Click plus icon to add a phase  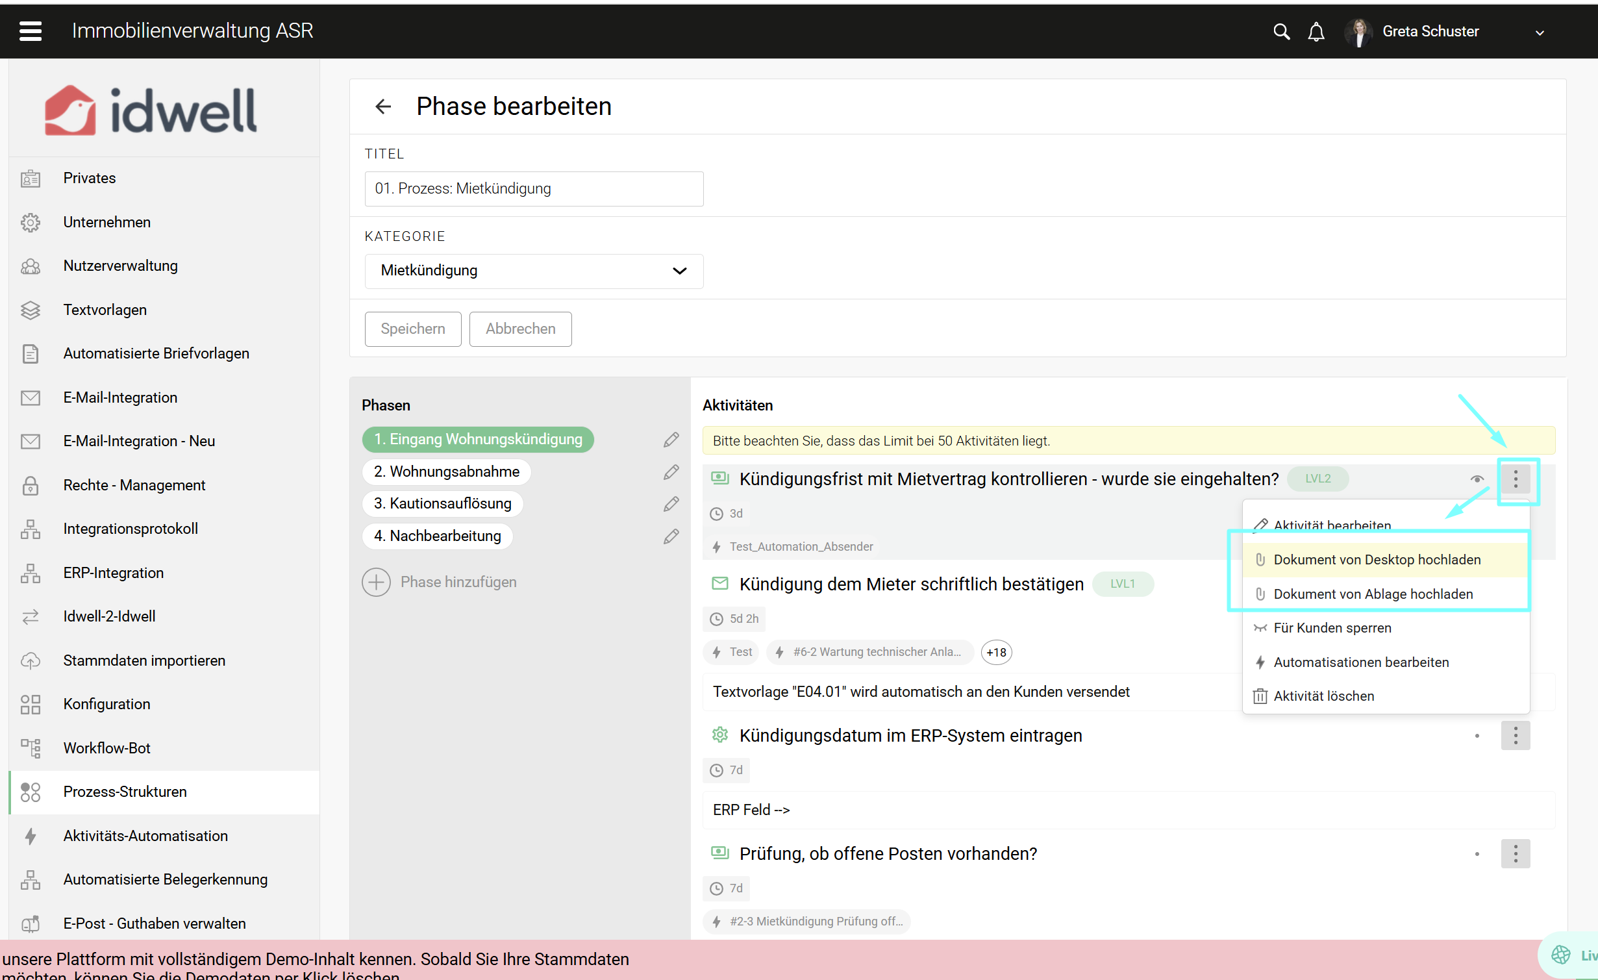[x=376, y=582]
